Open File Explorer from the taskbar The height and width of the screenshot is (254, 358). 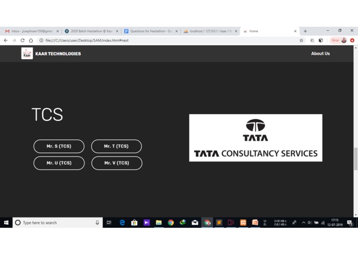tap(159, 223)
